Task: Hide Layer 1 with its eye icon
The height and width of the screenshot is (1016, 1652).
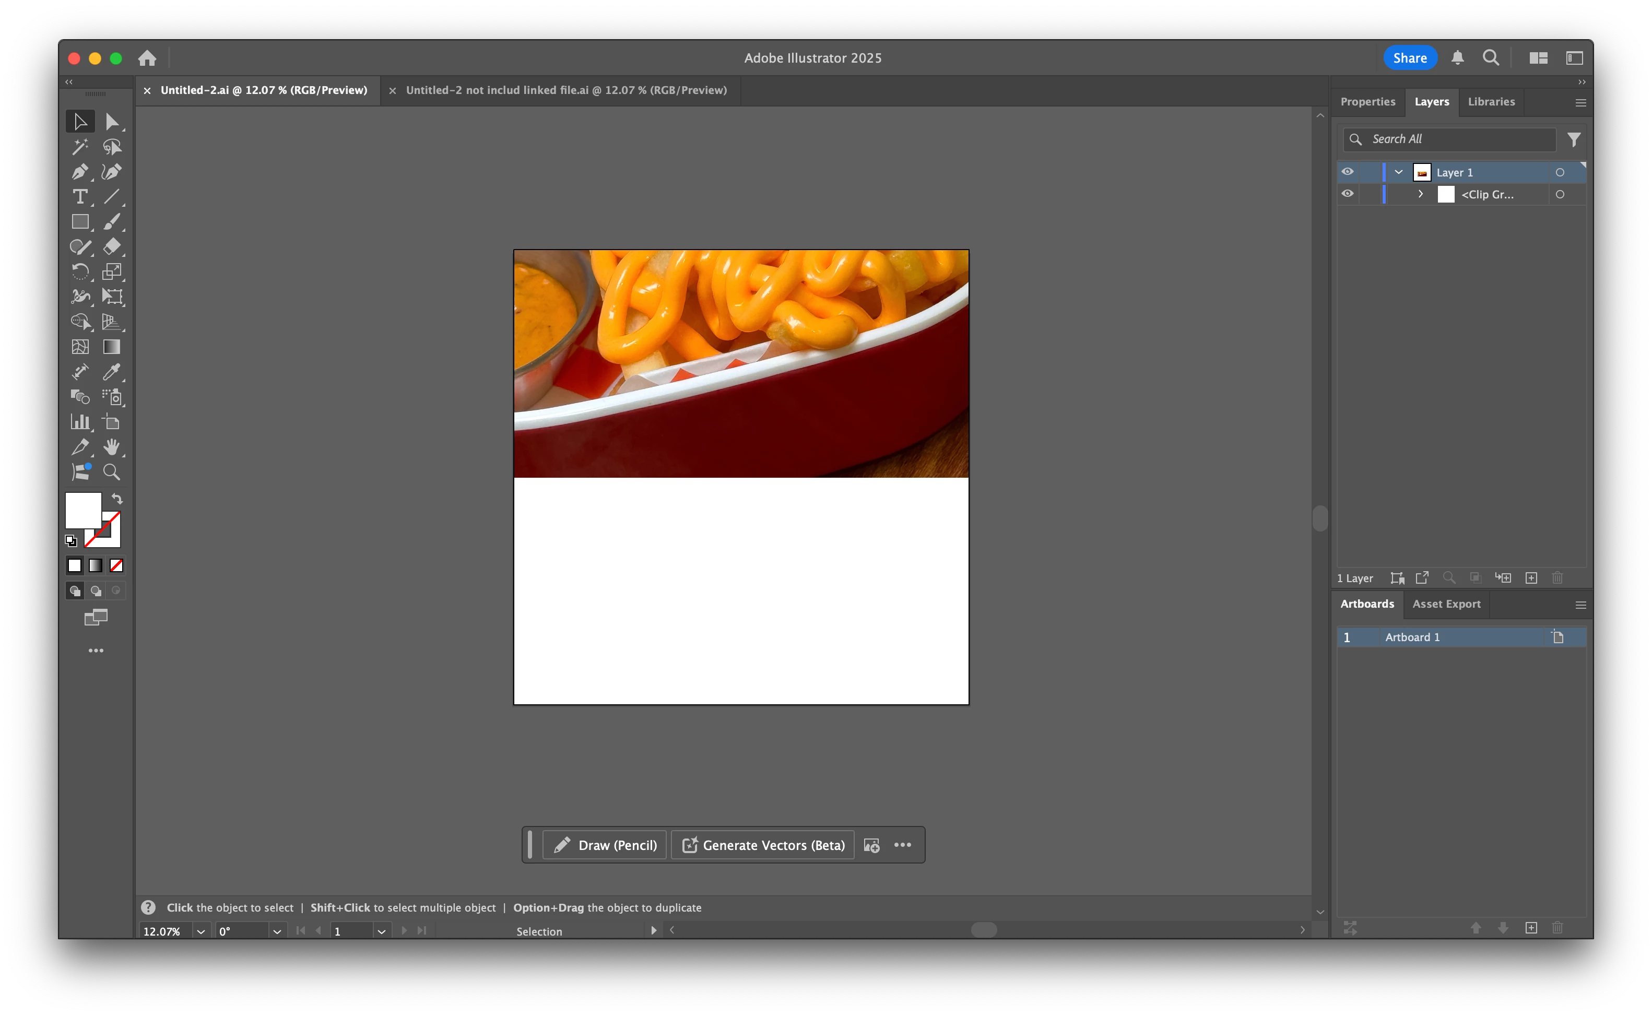Action: [1347, 172]
